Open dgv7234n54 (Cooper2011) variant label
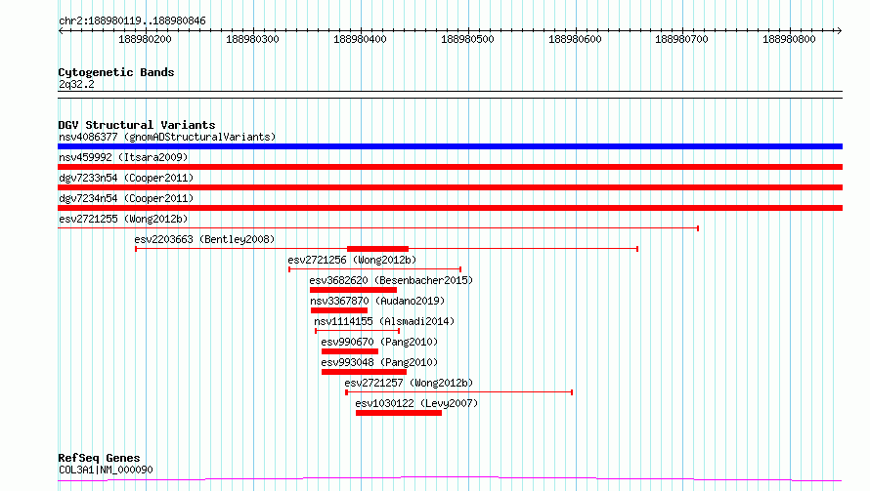The width and height of the screenshot is (870, 491). (126, 198)
